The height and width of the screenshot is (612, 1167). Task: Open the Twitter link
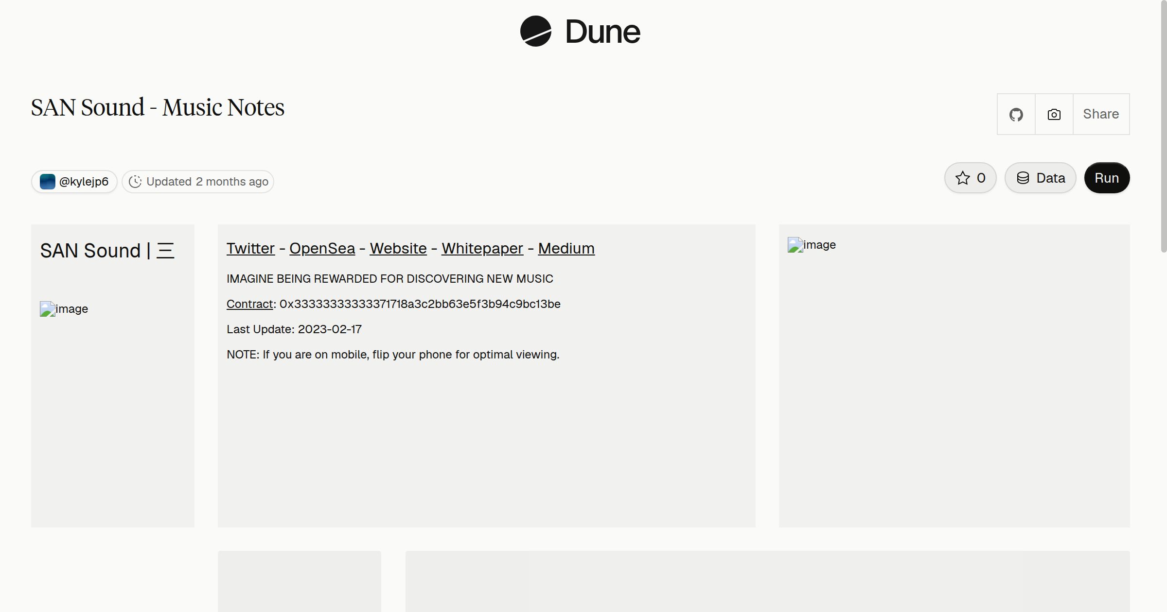(250, 248)
